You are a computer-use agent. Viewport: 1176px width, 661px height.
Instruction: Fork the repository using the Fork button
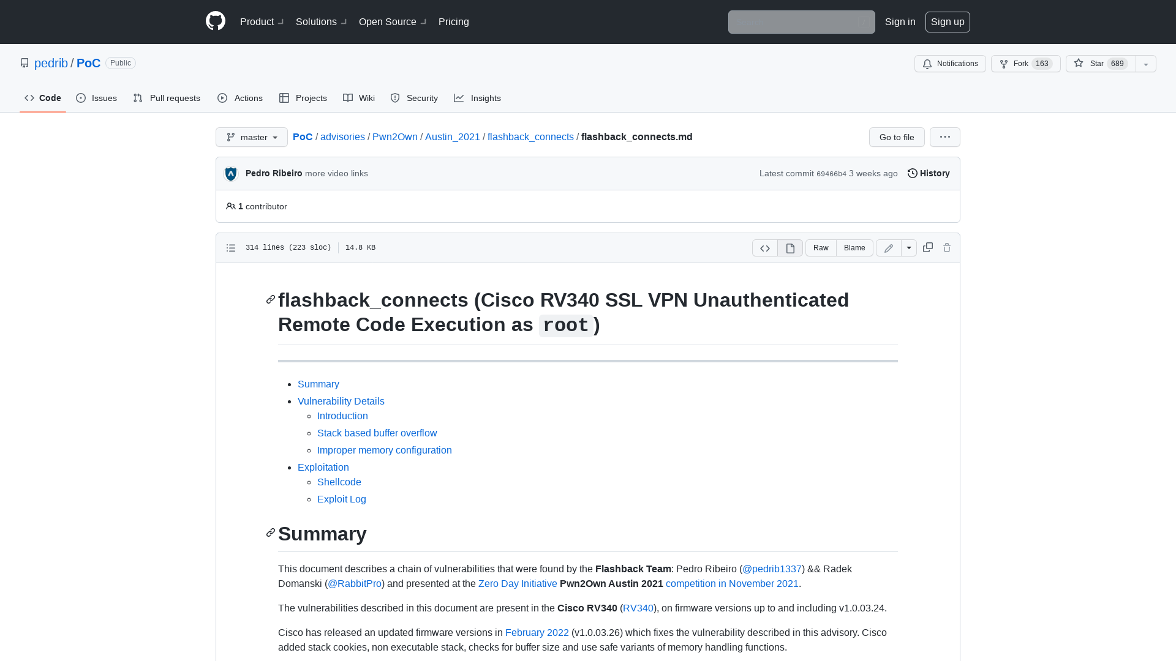tap(1025, 64)
